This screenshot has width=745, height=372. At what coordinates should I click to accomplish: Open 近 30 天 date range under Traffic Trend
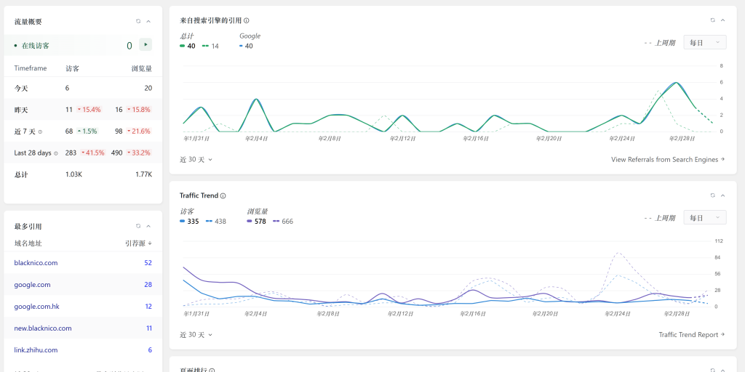point(196,335)
